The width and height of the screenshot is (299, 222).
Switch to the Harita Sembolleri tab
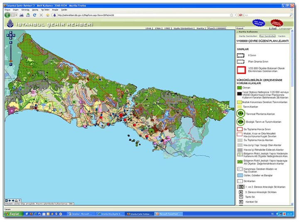pyautogui.click(x=248, y=36)
